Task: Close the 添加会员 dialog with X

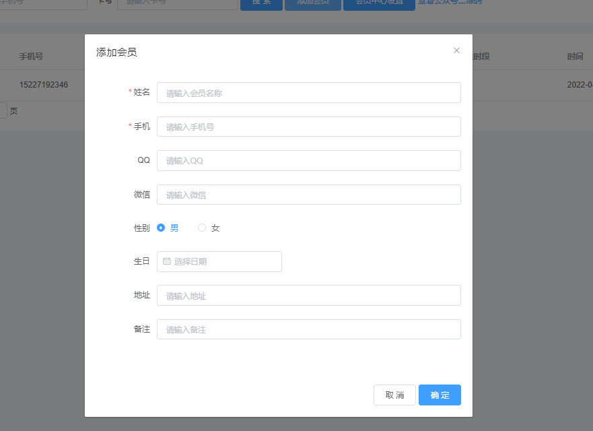Action: [x=456, y=51]
